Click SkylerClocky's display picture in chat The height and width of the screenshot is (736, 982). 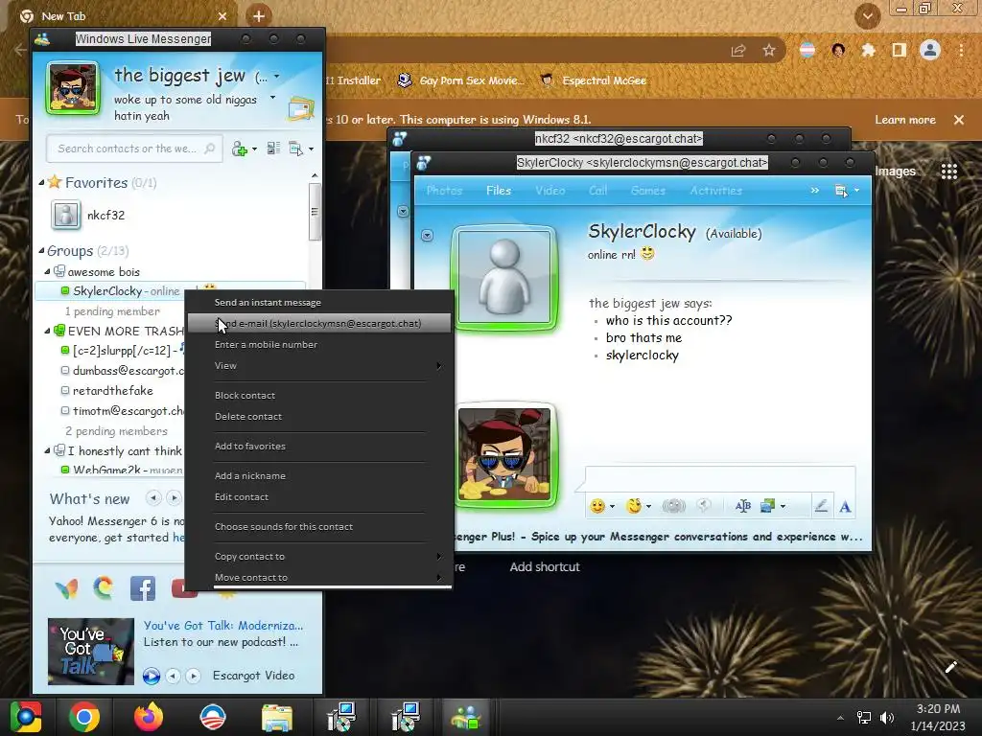[504, 277]
